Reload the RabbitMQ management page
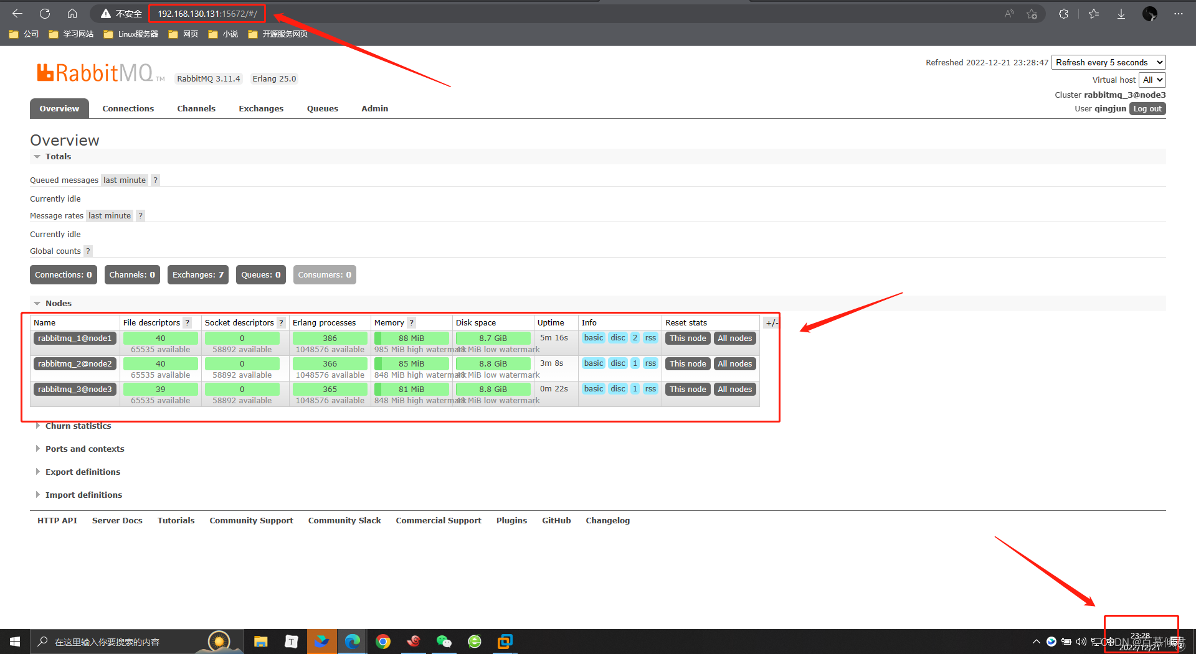Screen dimensions: 1196x654 (45, 14)
